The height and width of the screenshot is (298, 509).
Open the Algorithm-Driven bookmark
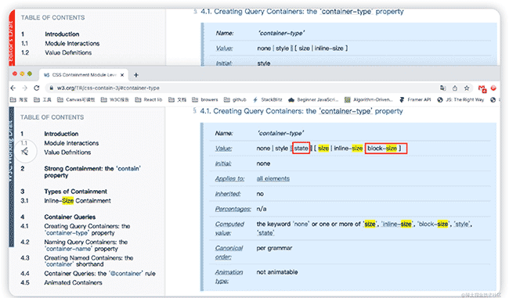click(x=369, y=99)
